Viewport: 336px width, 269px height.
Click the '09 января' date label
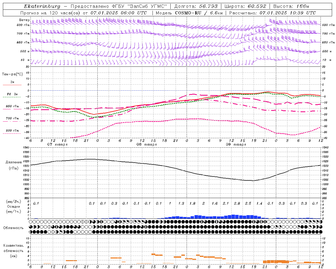pyautogui.click(x=236, y=144)
